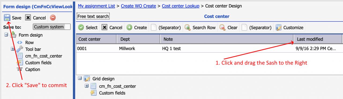Image resolution: width=343 pixels, height=99 pixels.
Task: Click the Dept column header
Action: (x=139, y=39)
